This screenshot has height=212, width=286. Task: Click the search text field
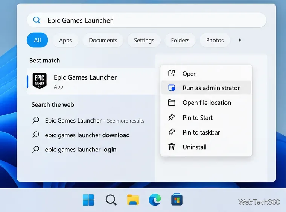147,20
